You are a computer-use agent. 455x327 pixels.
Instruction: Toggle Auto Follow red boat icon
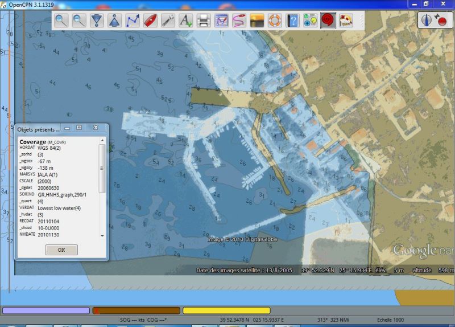150,21
